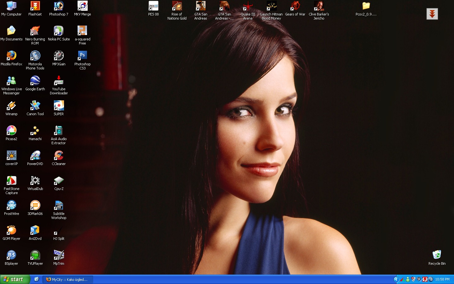Select the Canon Tool icon

(x=35, y=109)
